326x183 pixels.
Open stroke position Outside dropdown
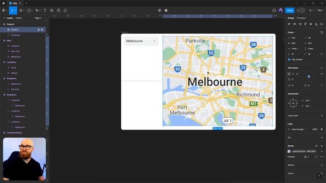(292, 157)
